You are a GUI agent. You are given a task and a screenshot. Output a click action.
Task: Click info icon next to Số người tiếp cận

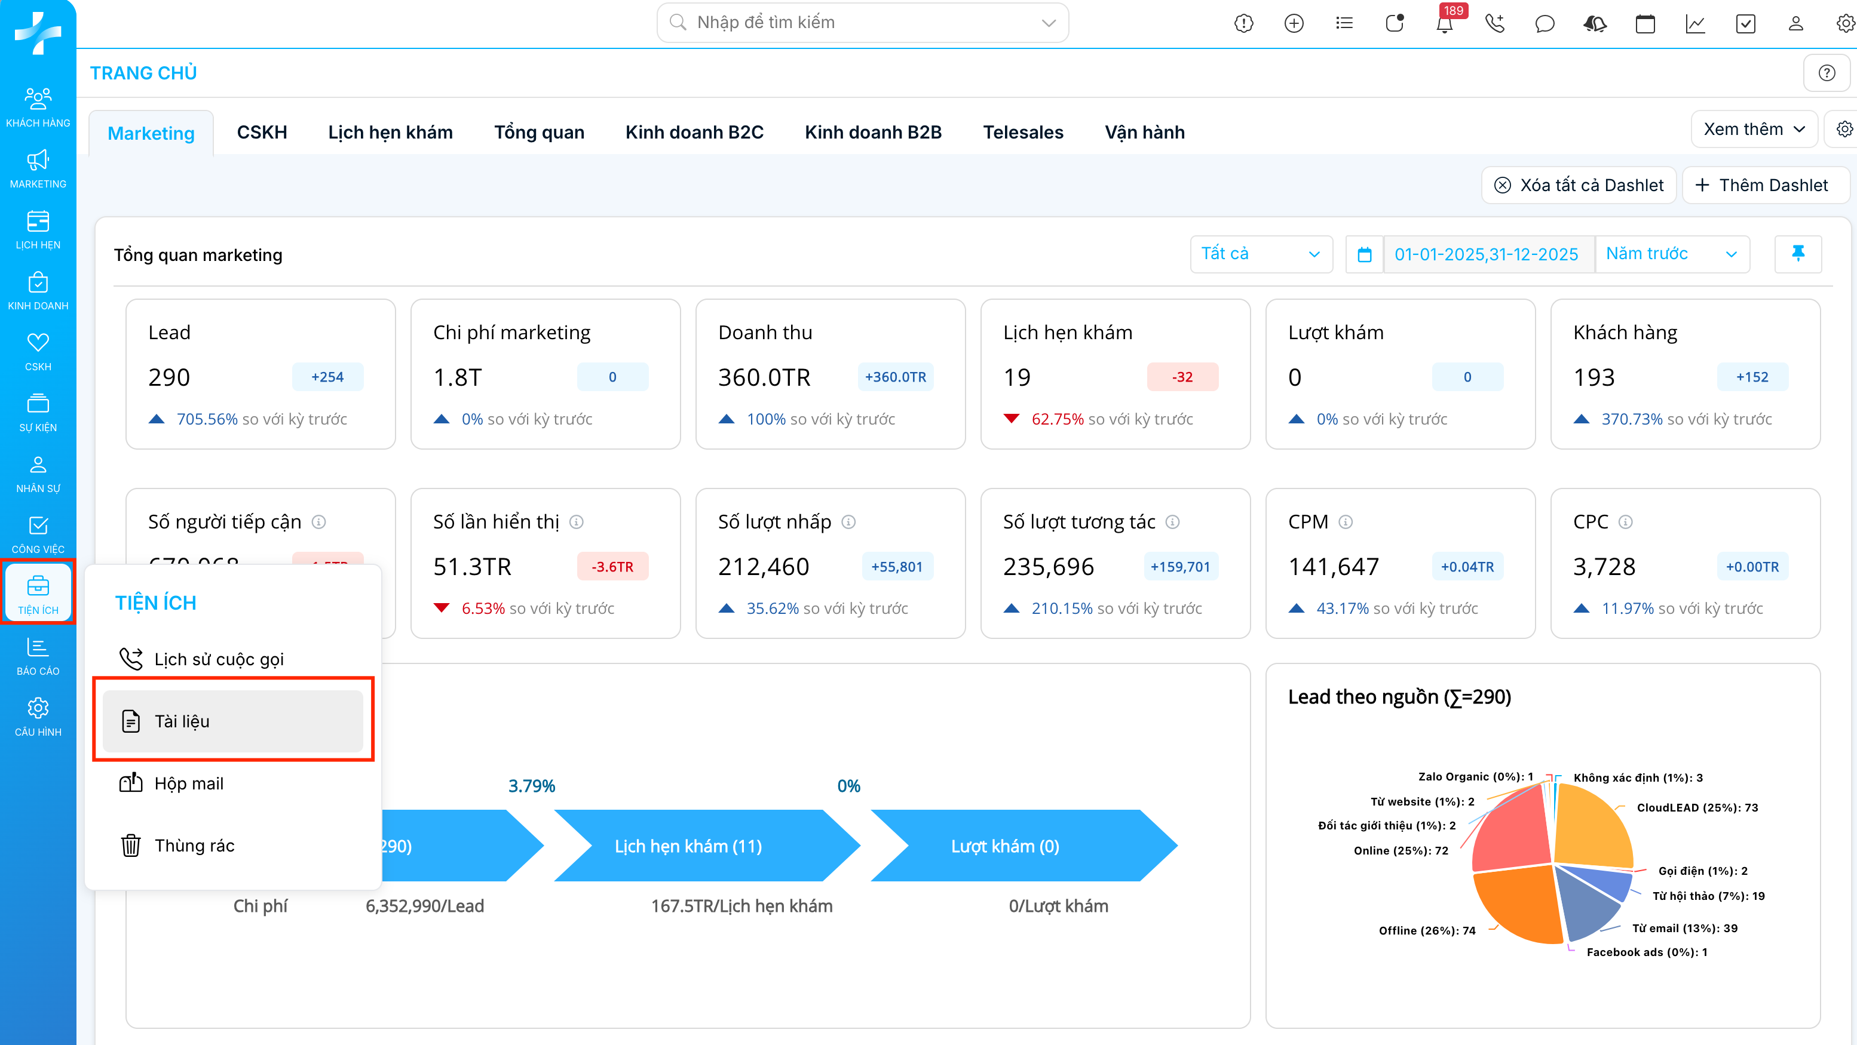318,522
